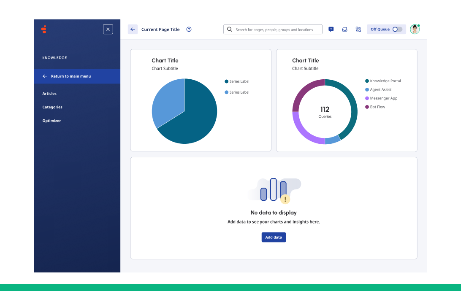The height and width of the screenshot is (291, 461).
Task: Click the Bot Flow legend swatch
Action: coord(367,107)
